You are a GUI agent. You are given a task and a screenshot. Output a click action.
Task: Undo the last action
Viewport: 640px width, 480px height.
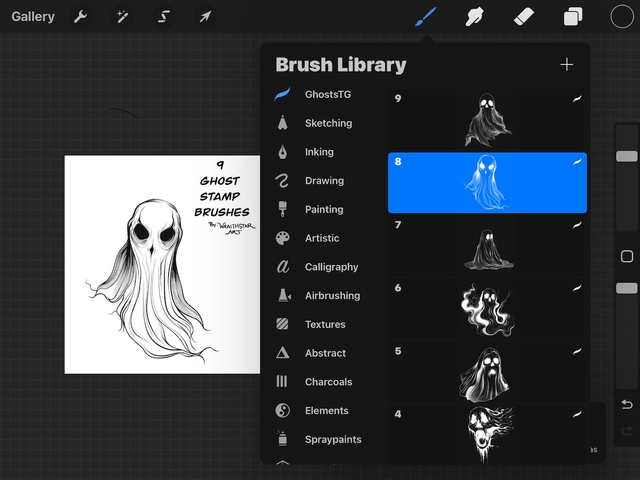point(626,404)
